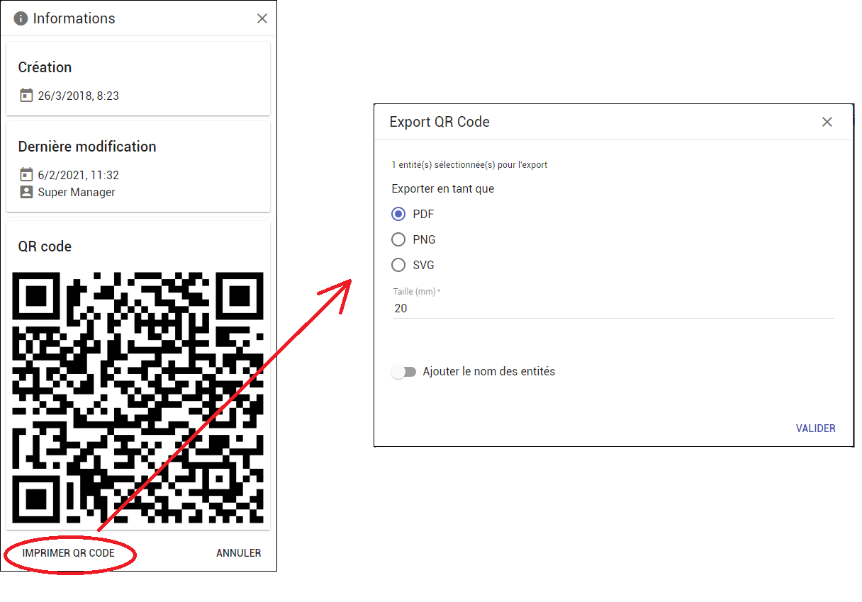The image size is (862, 602).
Task: Click the Création heading
Action: [x=45, y=67]
